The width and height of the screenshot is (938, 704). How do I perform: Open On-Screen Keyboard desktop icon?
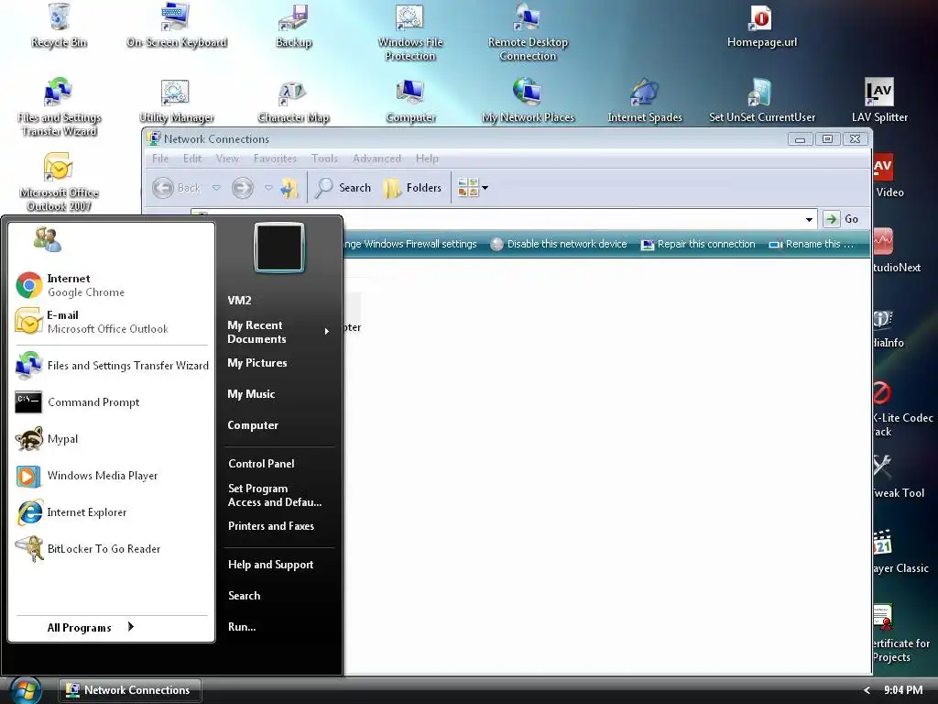(177, 26)
